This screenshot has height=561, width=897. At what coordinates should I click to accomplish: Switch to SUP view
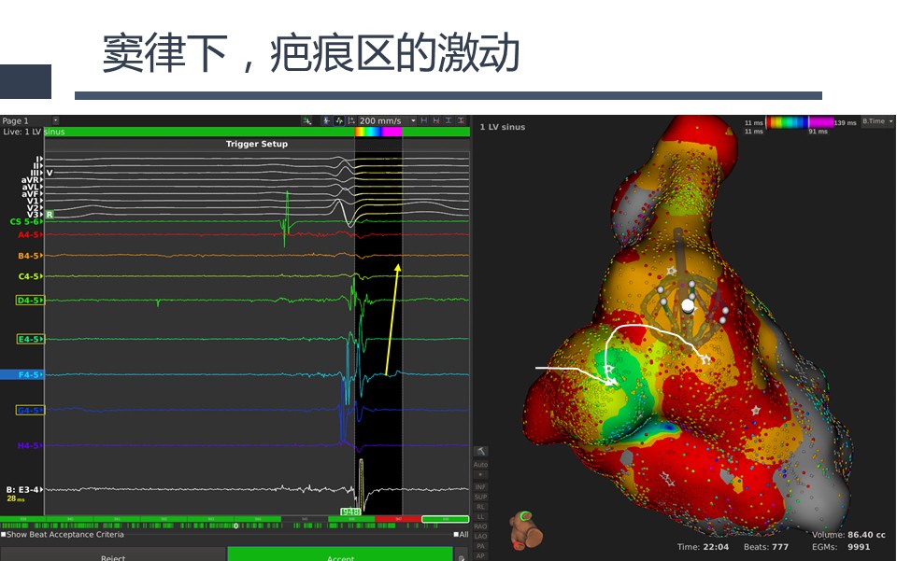(x=480, y=497)
